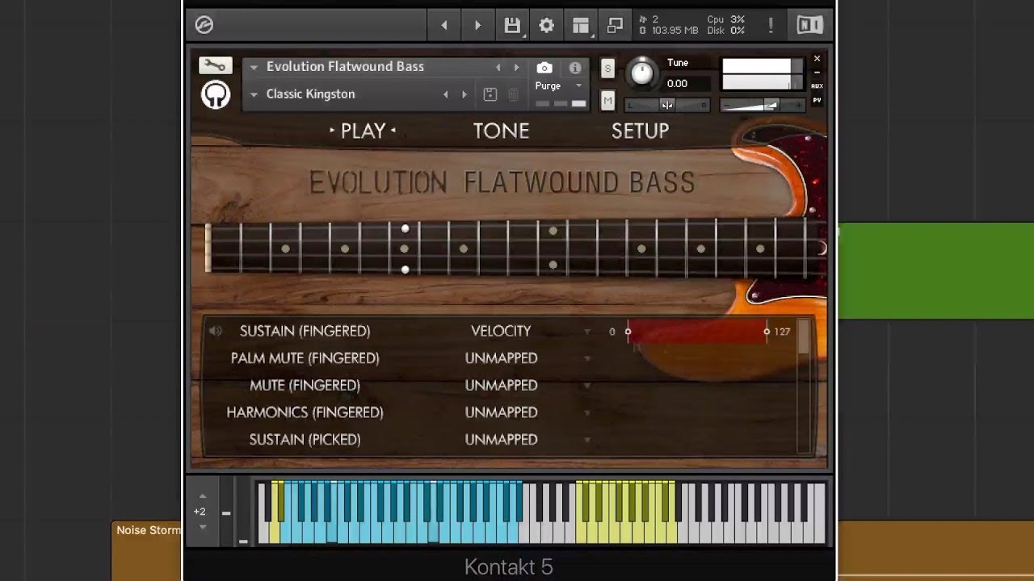Screen dimensions: 1034x581
Task: Click the velocity range high handle at 127
Action: tap(767, 331)
